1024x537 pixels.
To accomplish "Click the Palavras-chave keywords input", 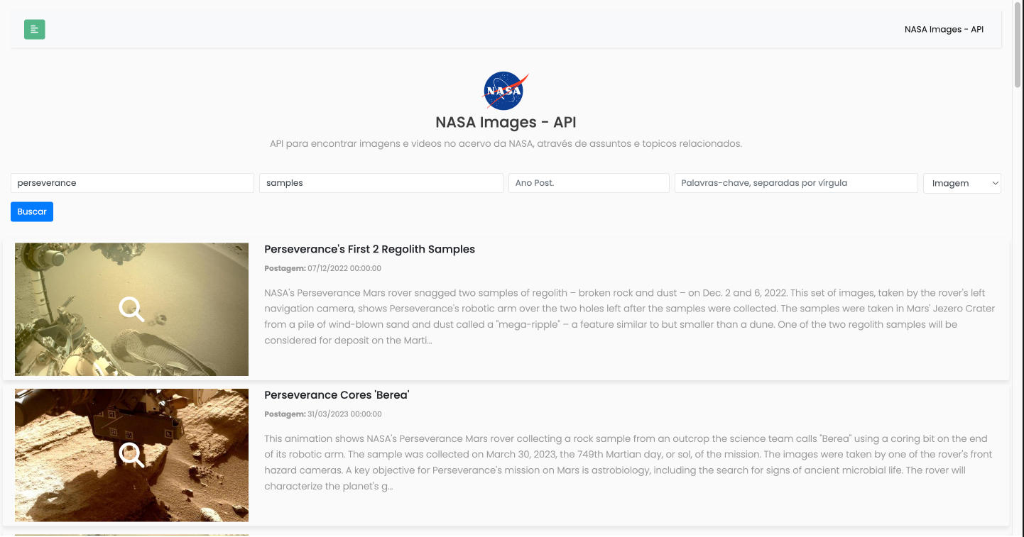I will coord(795,183).
